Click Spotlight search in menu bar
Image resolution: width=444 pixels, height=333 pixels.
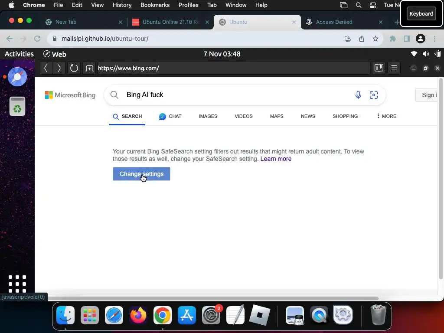(359, 5)
